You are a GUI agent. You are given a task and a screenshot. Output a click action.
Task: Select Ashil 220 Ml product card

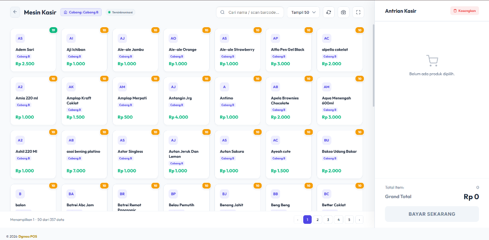coord(33,154)
